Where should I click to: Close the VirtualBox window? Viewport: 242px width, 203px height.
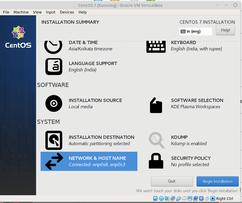(x=235, y=5)
